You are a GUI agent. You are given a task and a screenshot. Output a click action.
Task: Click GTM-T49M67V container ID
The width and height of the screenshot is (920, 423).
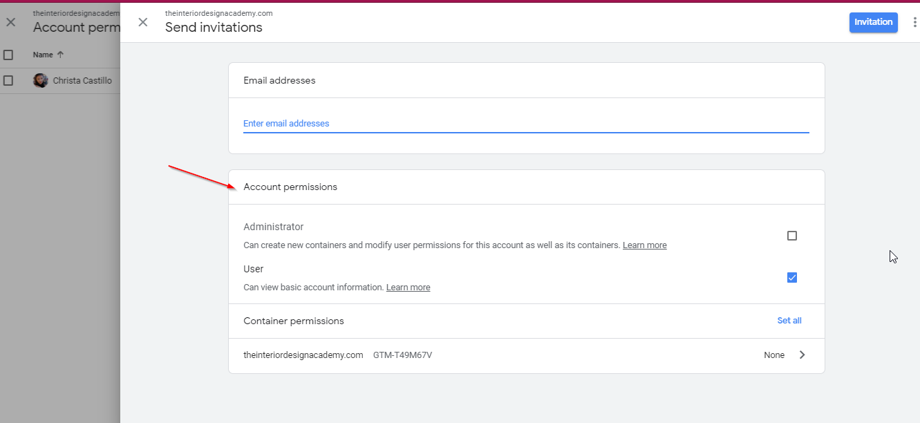[x=402, y=355]
